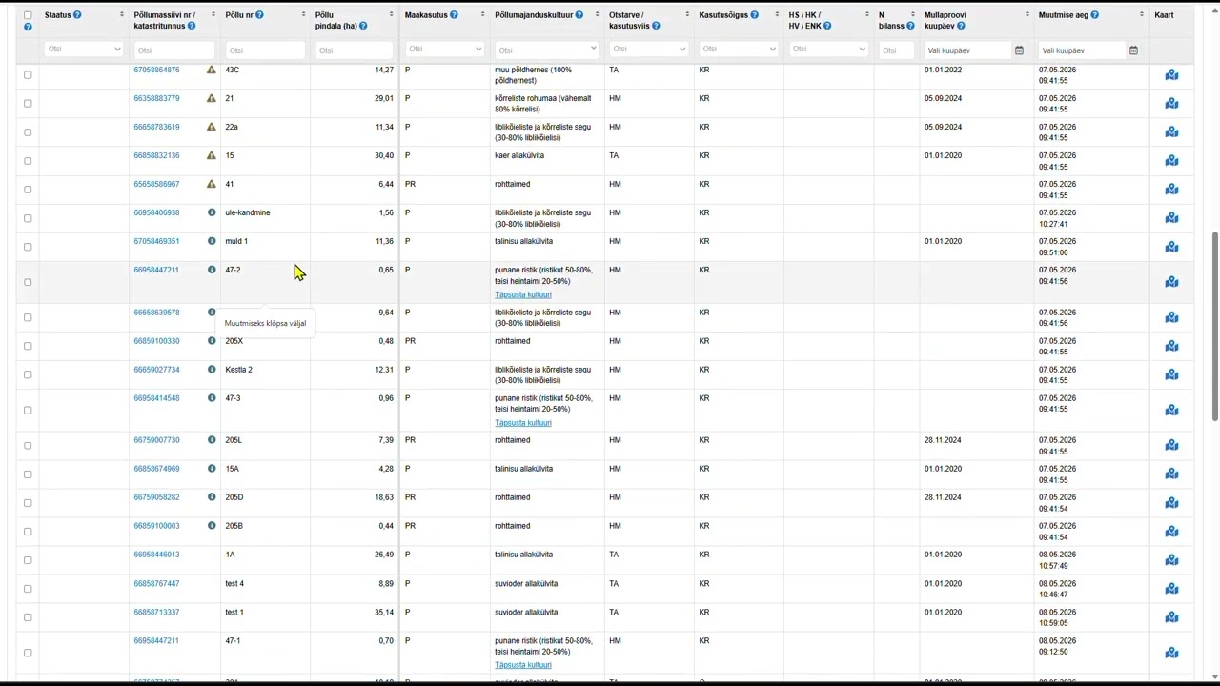The height and width of the screenshot is (686, 1220).
Task: Open the Staatus filter dropdown
Action: click(83, 50)
